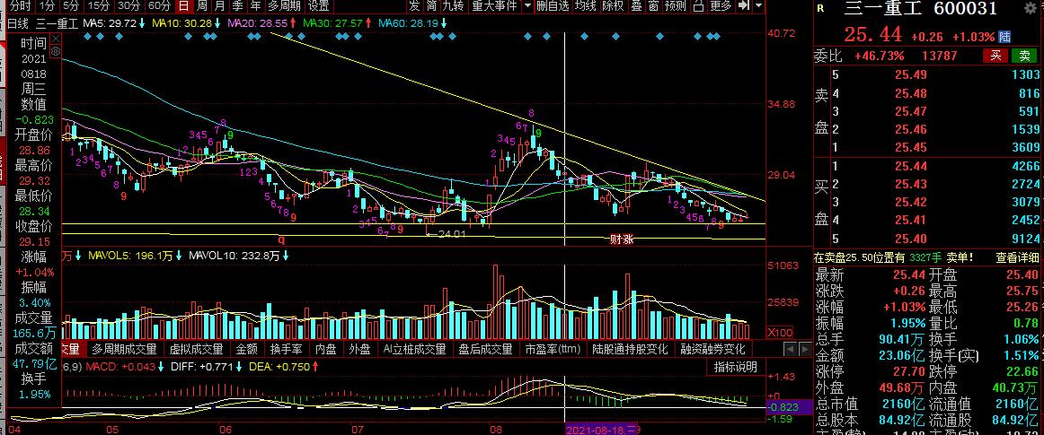
Task: Open the dropdown at toolbar far right
Action: (760, 6)
